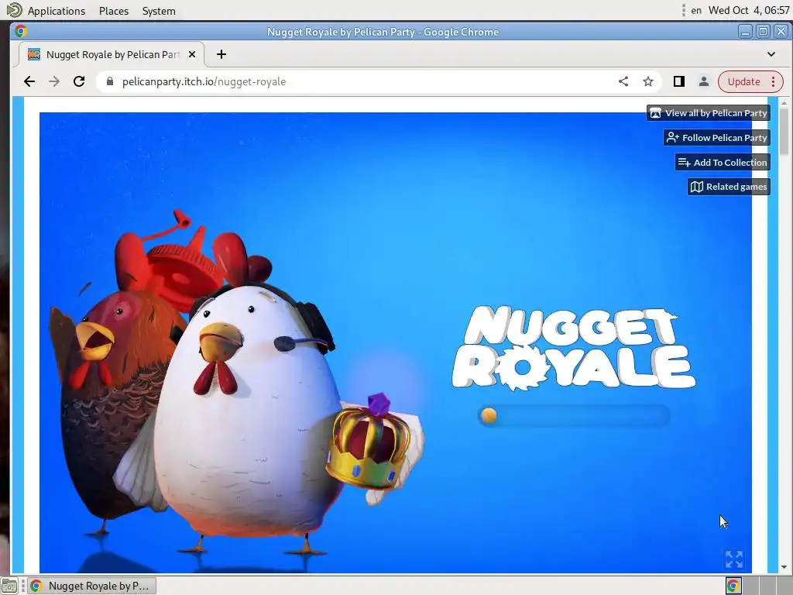This screenshot has height=595, width=793.
Task: Click the scrollbar down arrow
Action: coord(784,567)
